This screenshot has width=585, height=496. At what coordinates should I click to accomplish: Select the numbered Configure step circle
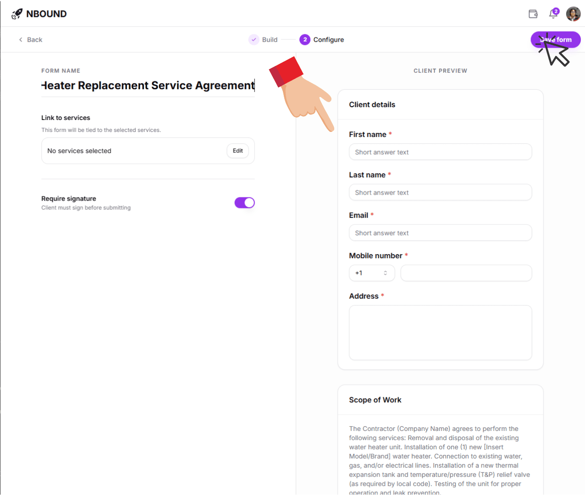pyautogui.click(x=305, y=39)
